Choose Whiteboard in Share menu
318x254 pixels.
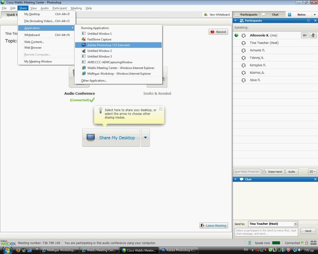(x=46, y=35)
